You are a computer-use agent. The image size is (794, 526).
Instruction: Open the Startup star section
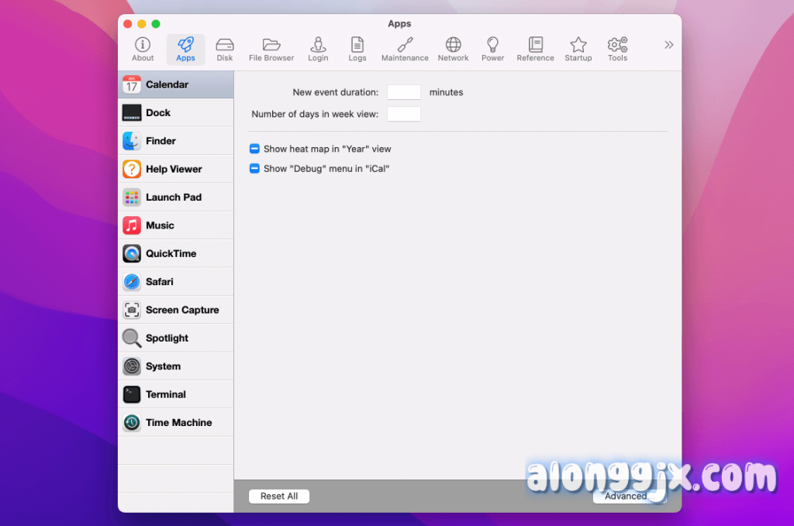pos(578,50)
